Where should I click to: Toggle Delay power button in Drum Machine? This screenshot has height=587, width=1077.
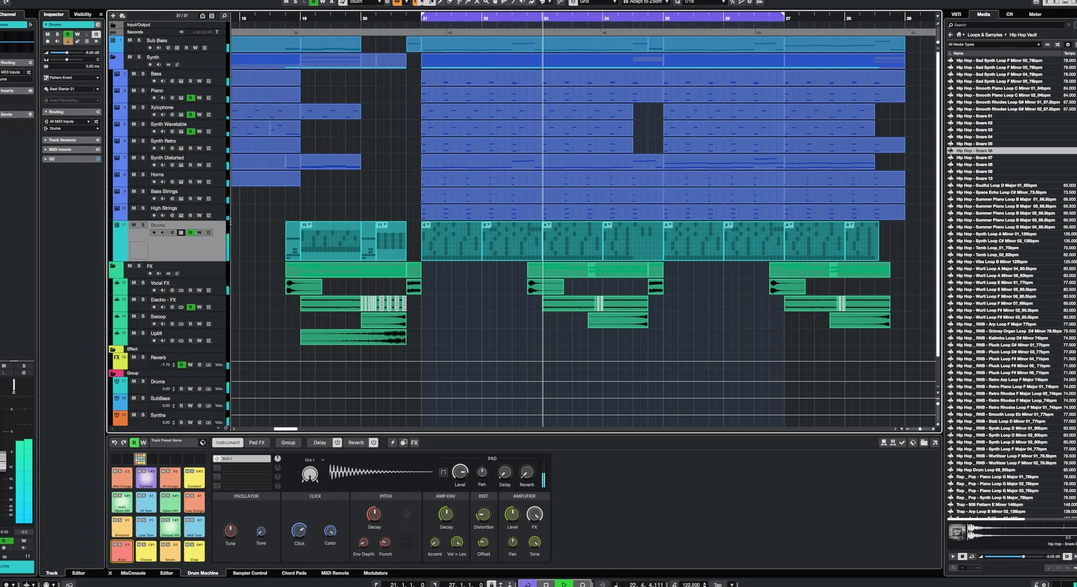[x=337, y=442]
